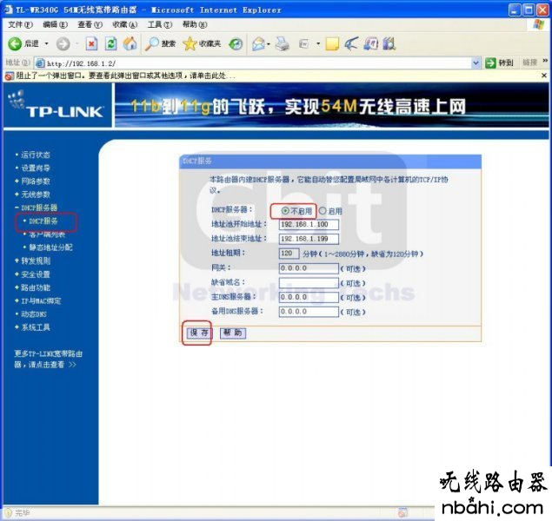This screenshot has height=521, width=552.
Task: Refresh the page with the green arrows icon
Action: [111, 43]
